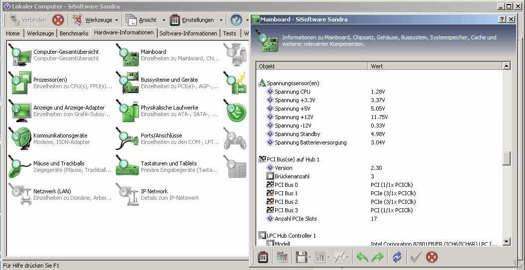Click the list scrollbar up arrow
The width and height of the screenshot is (525, 270).
point(506,66)
